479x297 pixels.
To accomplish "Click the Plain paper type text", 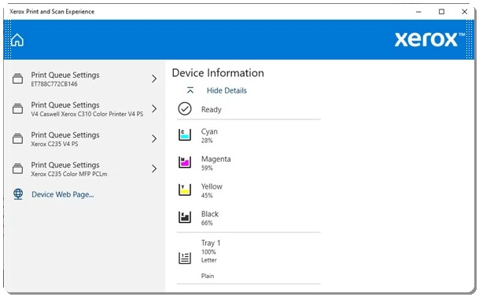I will 208,276.
